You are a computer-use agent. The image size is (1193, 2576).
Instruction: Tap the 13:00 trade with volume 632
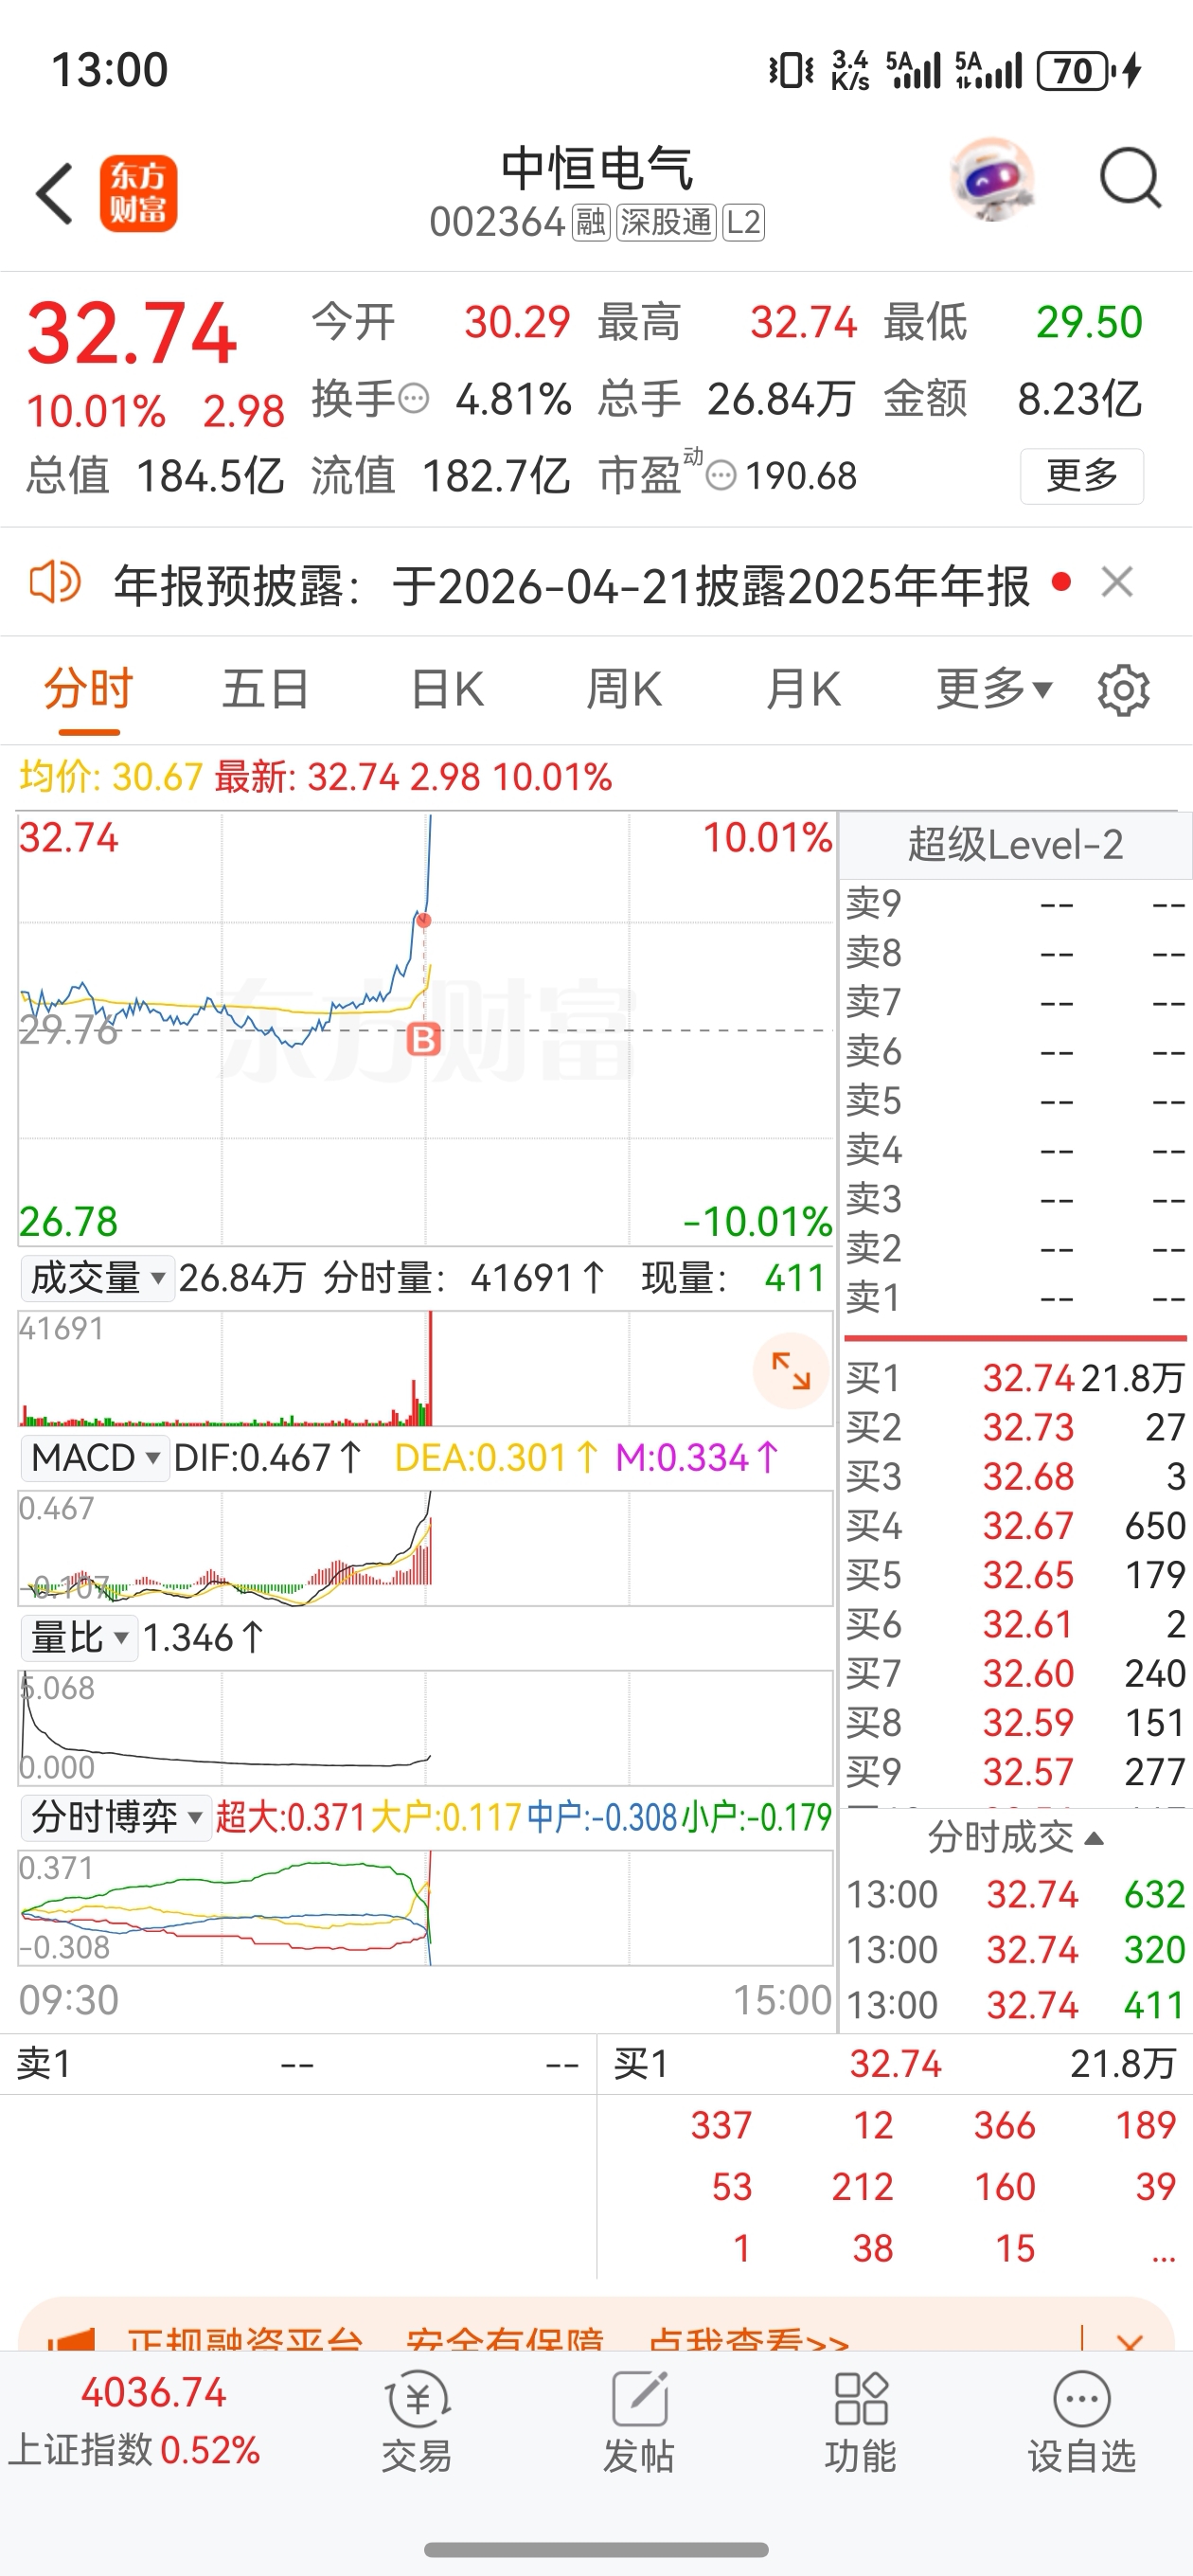pos(1015,1894)
